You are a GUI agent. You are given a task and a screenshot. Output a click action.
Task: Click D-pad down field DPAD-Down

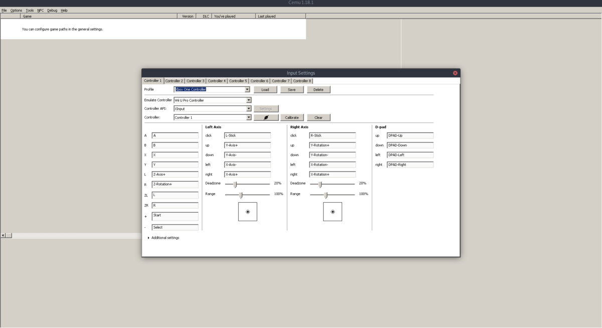410,145
